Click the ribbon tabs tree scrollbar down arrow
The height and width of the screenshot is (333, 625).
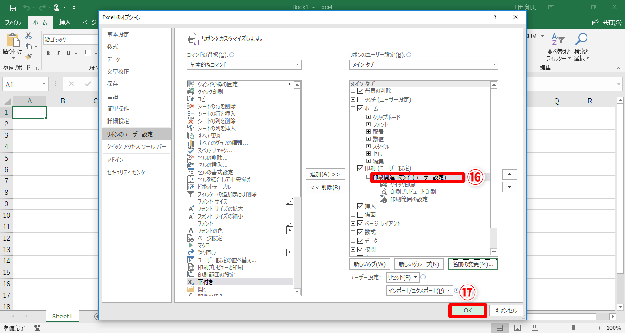click(x=494, y=252)
